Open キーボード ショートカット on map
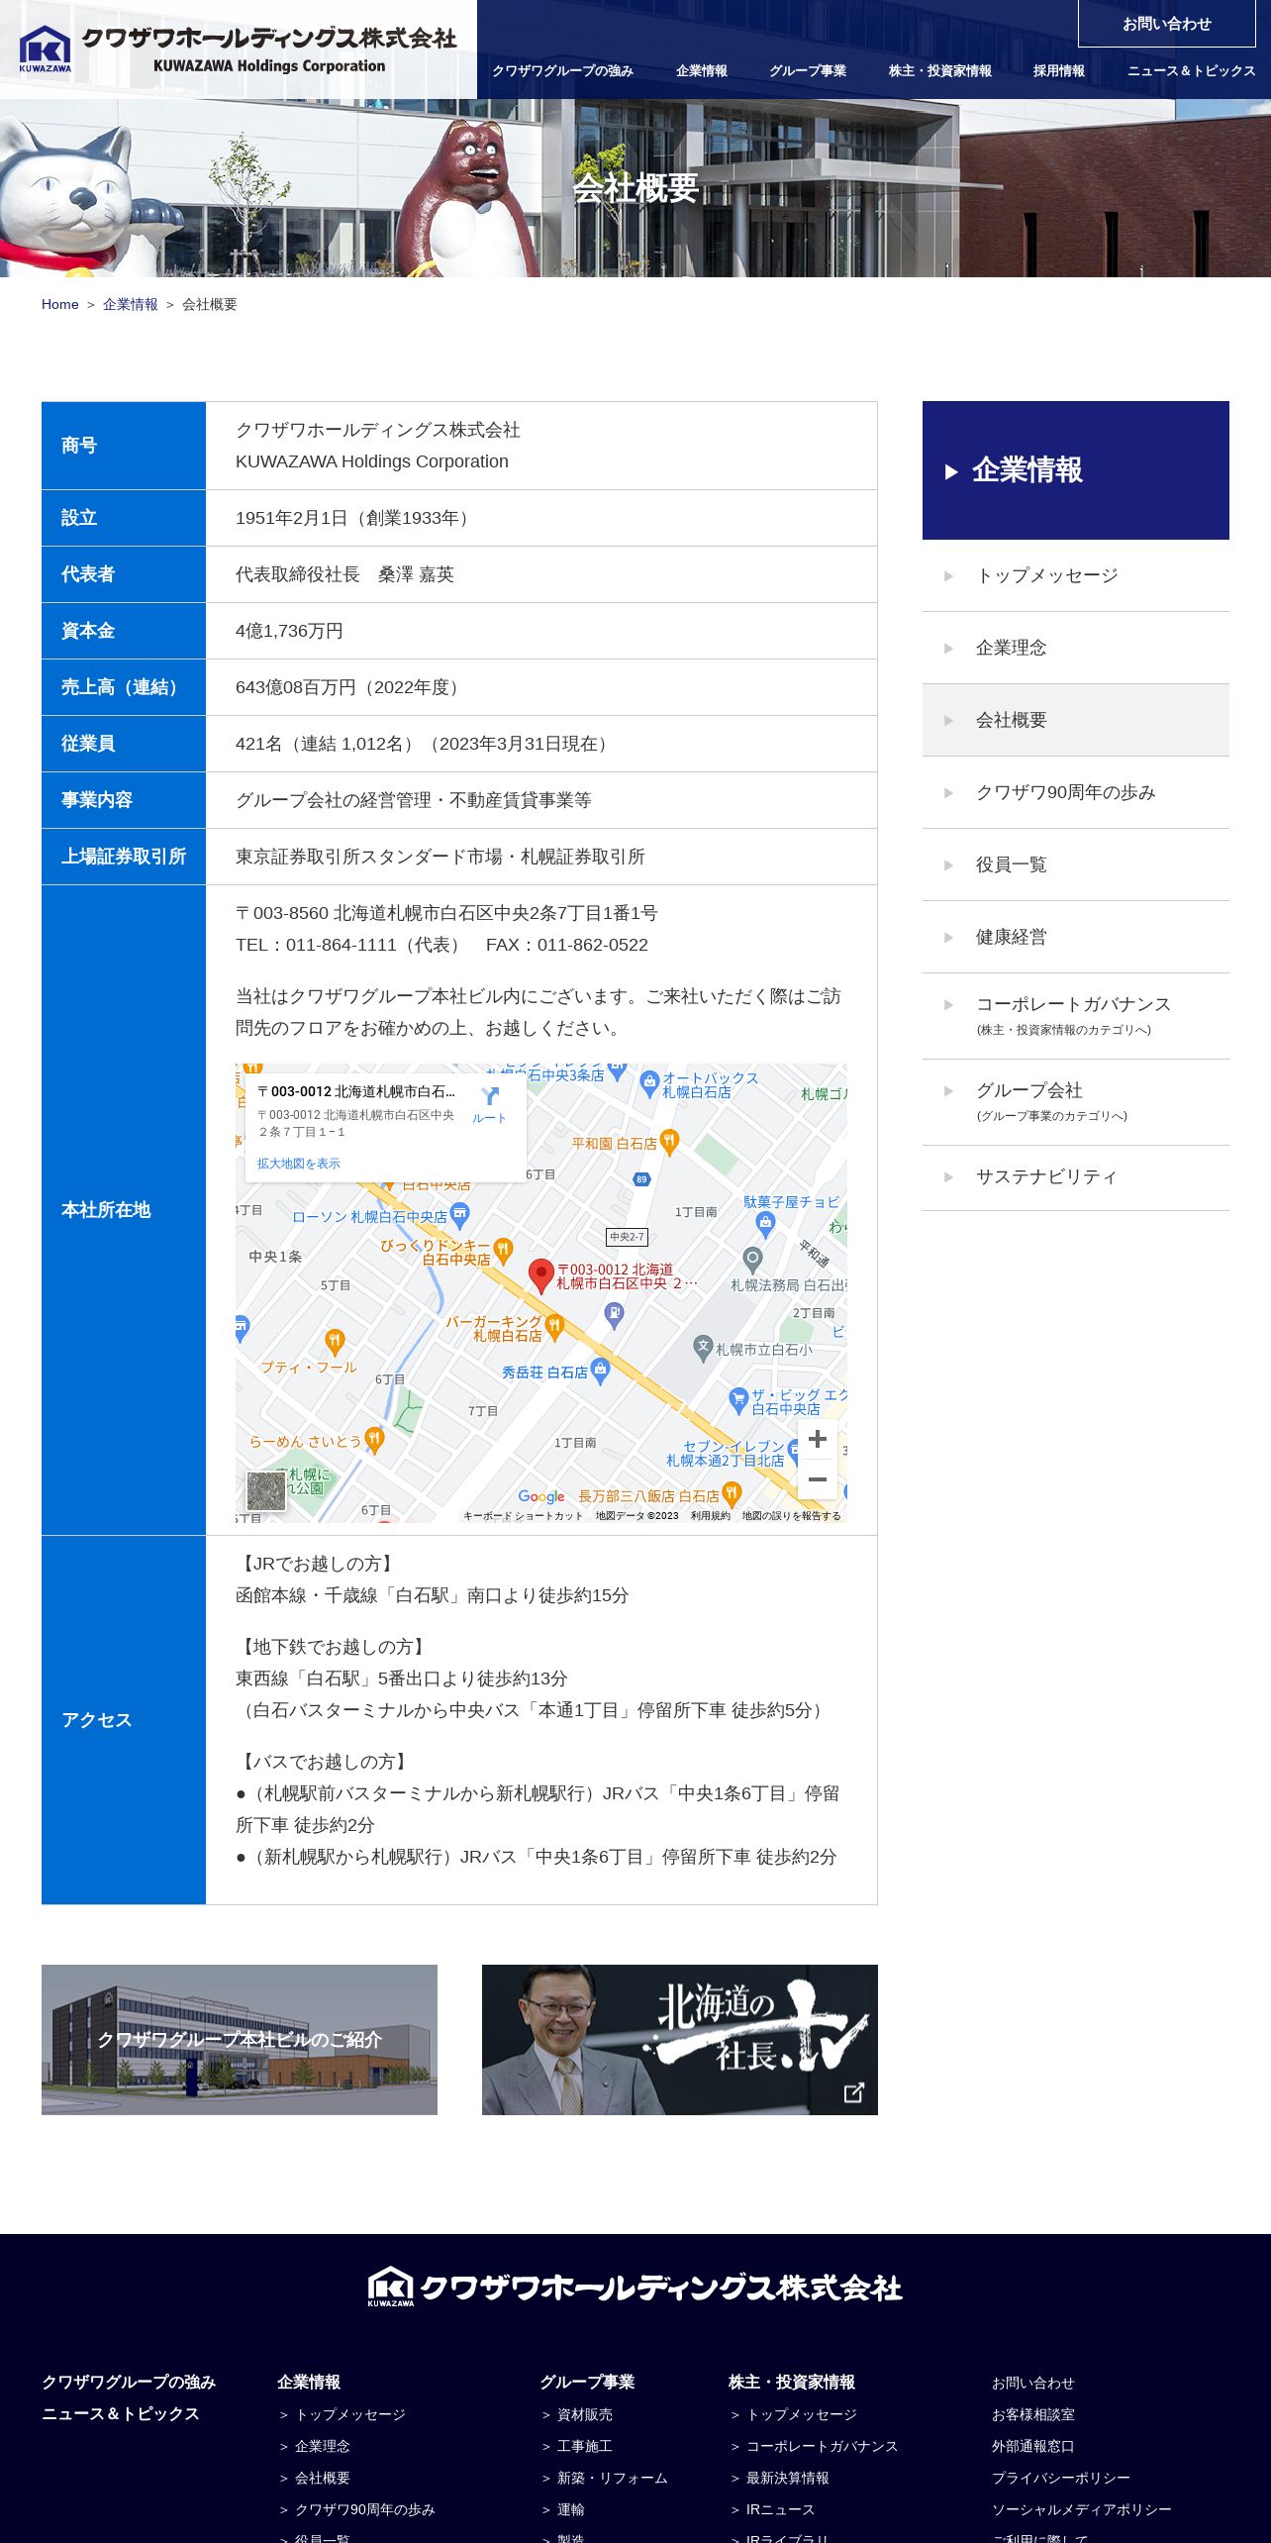The width and height of the screenshot is (1271, 2543). (523, 1516)
